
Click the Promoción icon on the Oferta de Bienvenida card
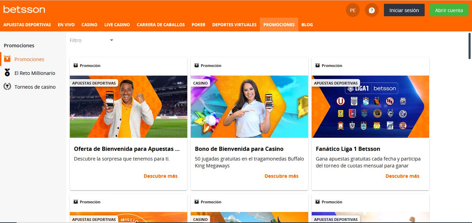(x=76, y=65)
